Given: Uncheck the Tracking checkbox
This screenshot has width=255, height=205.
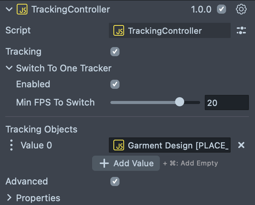Looking at the screenshot, I should [x=115, y=52].
